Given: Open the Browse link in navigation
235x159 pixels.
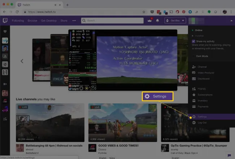Looking at the screenshot, I should [x=32, y=21].
